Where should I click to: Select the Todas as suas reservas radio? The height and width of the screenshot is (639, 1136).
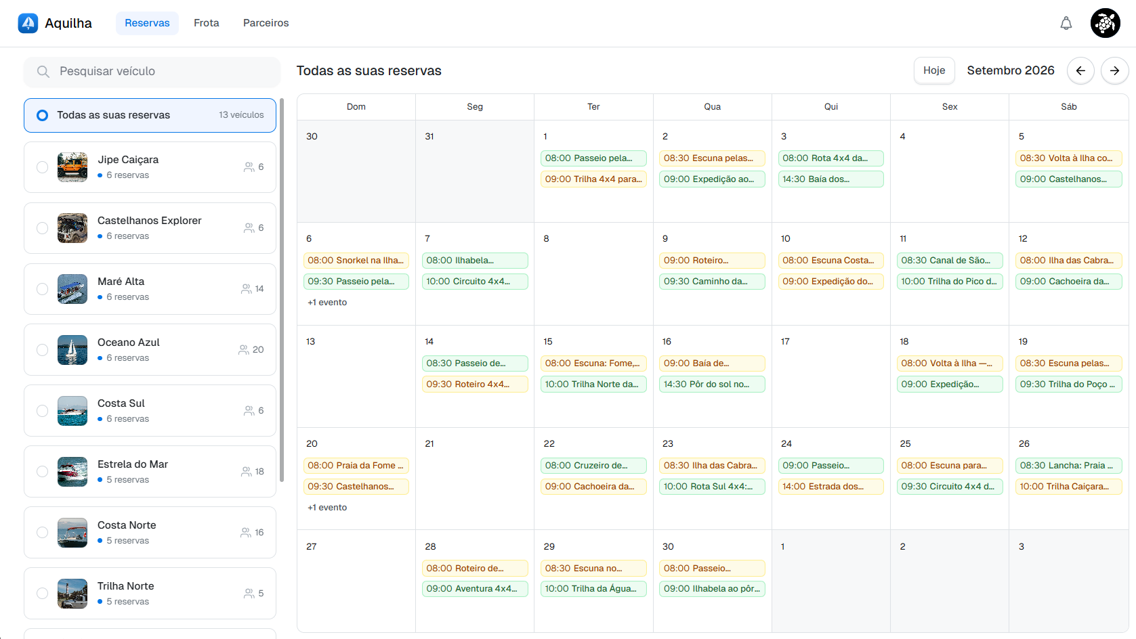(x=42, y=115)
